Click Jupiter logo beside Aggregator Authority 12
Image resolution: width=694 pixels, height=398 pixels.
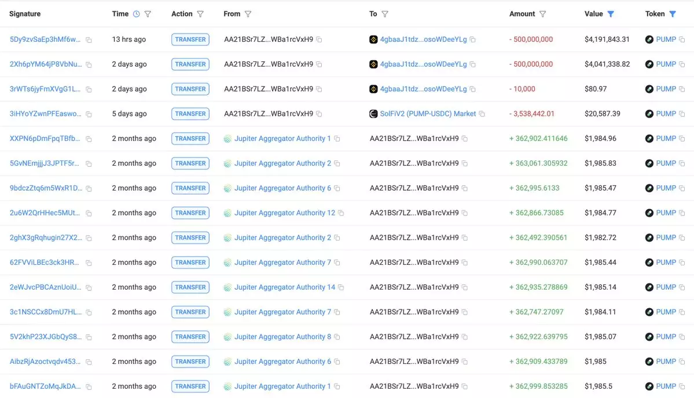pyautogui.click(x=227, y=213)
